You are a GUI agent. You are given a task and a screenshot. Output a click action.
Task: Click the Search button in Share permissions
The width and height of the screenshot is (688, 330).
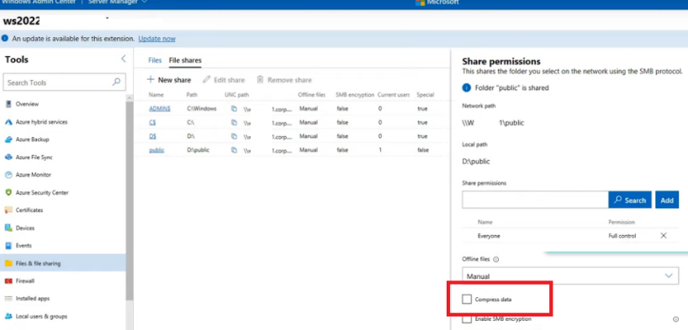(630, 200)
